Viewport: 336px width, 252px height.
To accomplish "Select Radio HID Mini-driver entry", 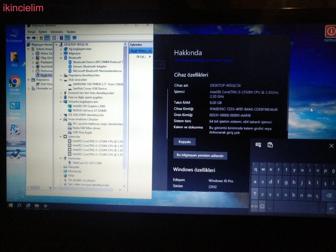I will pos(84,128).
